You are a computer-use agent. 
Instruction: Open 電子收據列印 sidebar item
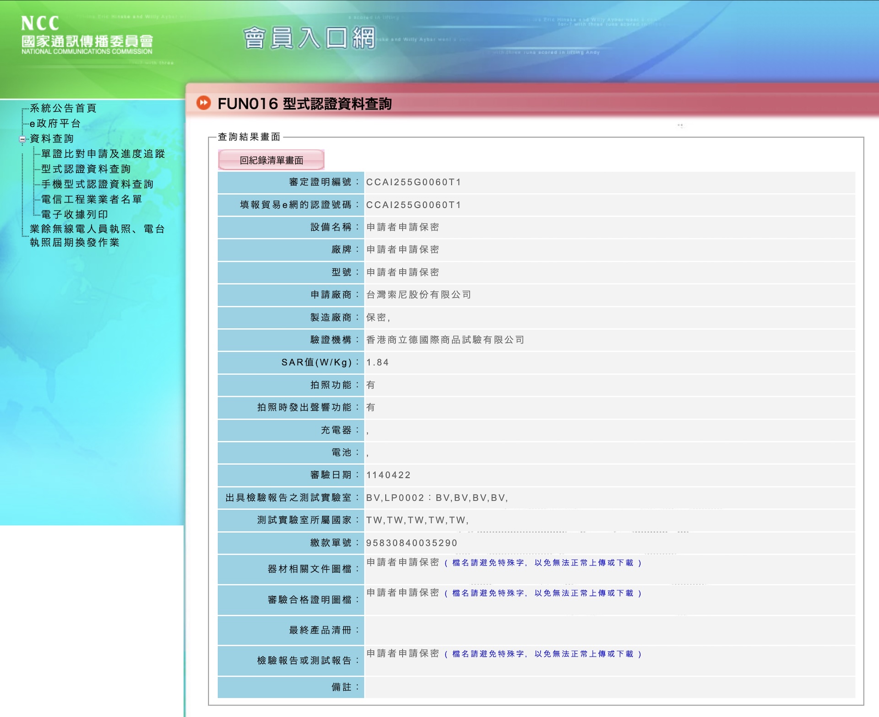point(75,214)
